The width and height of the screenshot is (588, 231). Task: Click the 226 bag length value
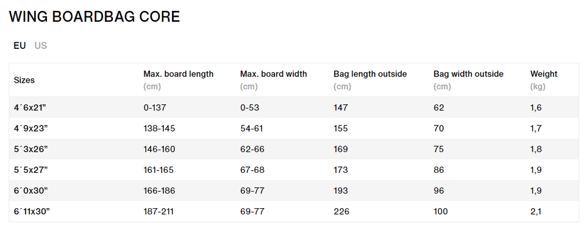341,211
